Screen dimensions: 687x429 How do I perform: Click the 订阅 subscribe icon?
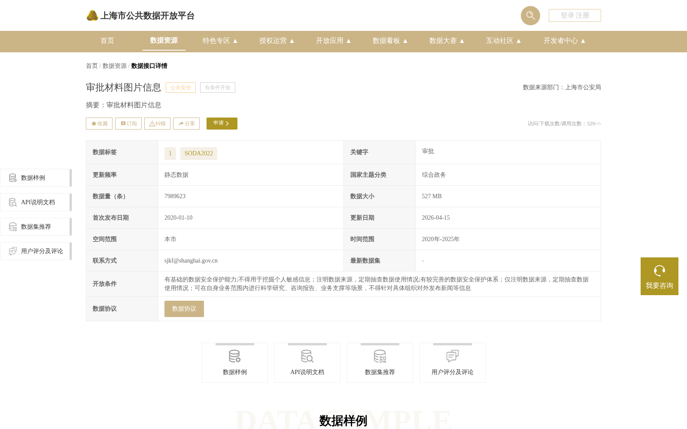(x=123, y=124)
